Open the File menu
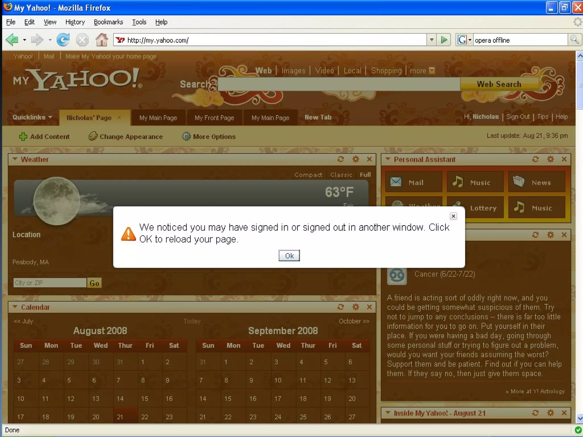Image resolution: width=583 pixels, height=437 pixels. pos(11,22)
